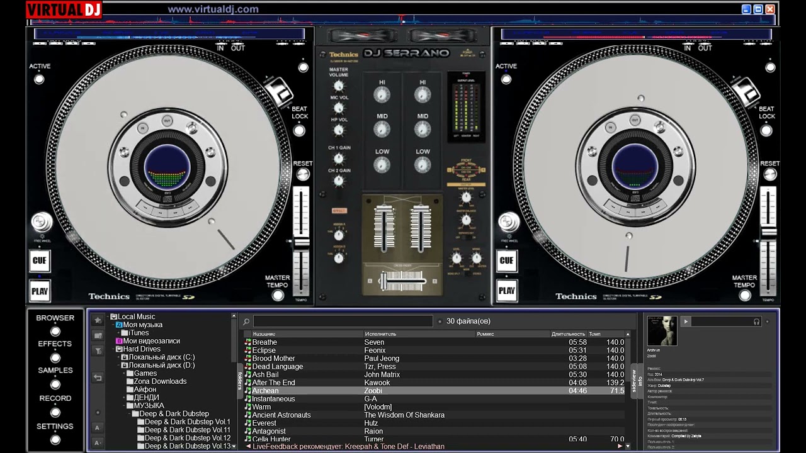Click the headphones prelisten icon
This screenshot has width=806, height=453.
point(756,322)
